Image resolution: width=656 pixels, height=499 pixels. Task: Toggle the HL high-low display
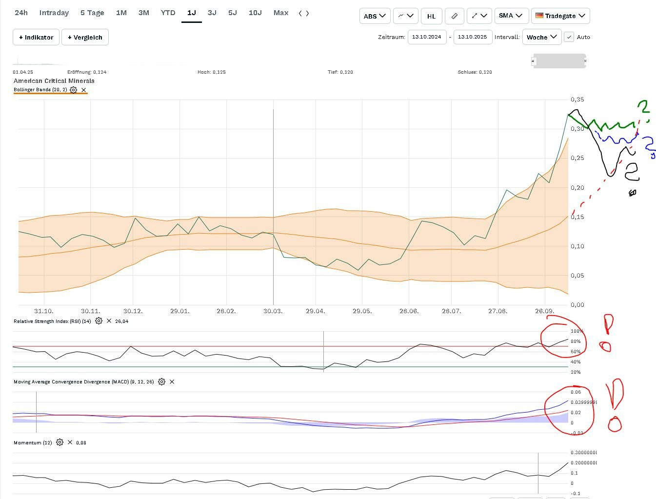pyautogui.click(x=431, y=16)
